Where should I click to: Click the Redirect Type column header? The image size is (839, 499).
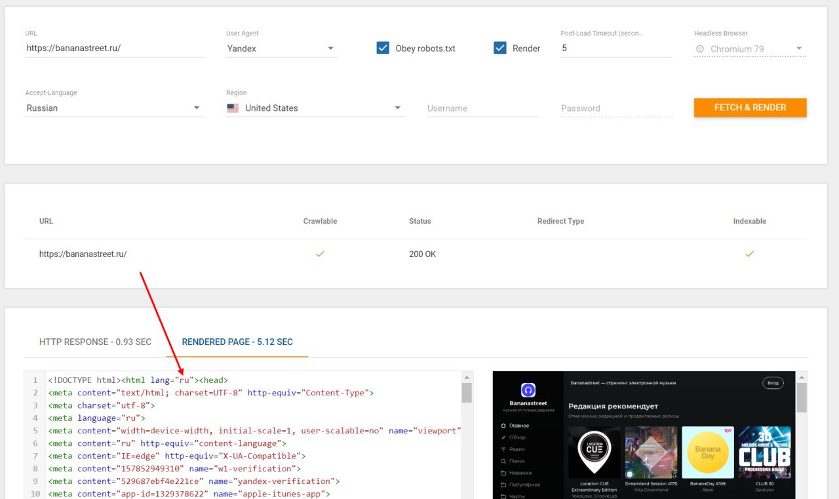[x=560, y=221]
